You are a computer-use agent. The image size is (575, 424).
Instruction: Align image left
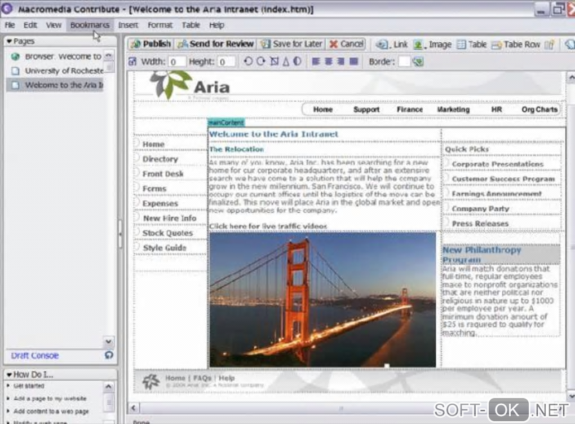pos(316,62)
